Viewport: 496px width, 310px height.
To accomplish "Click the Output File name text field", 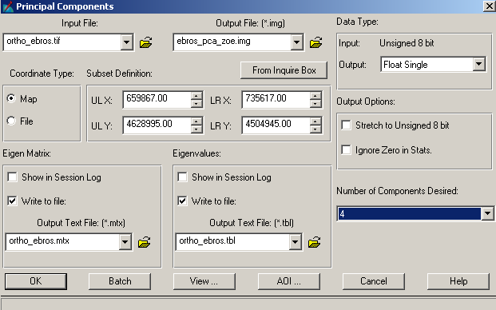I will (232, 42).
